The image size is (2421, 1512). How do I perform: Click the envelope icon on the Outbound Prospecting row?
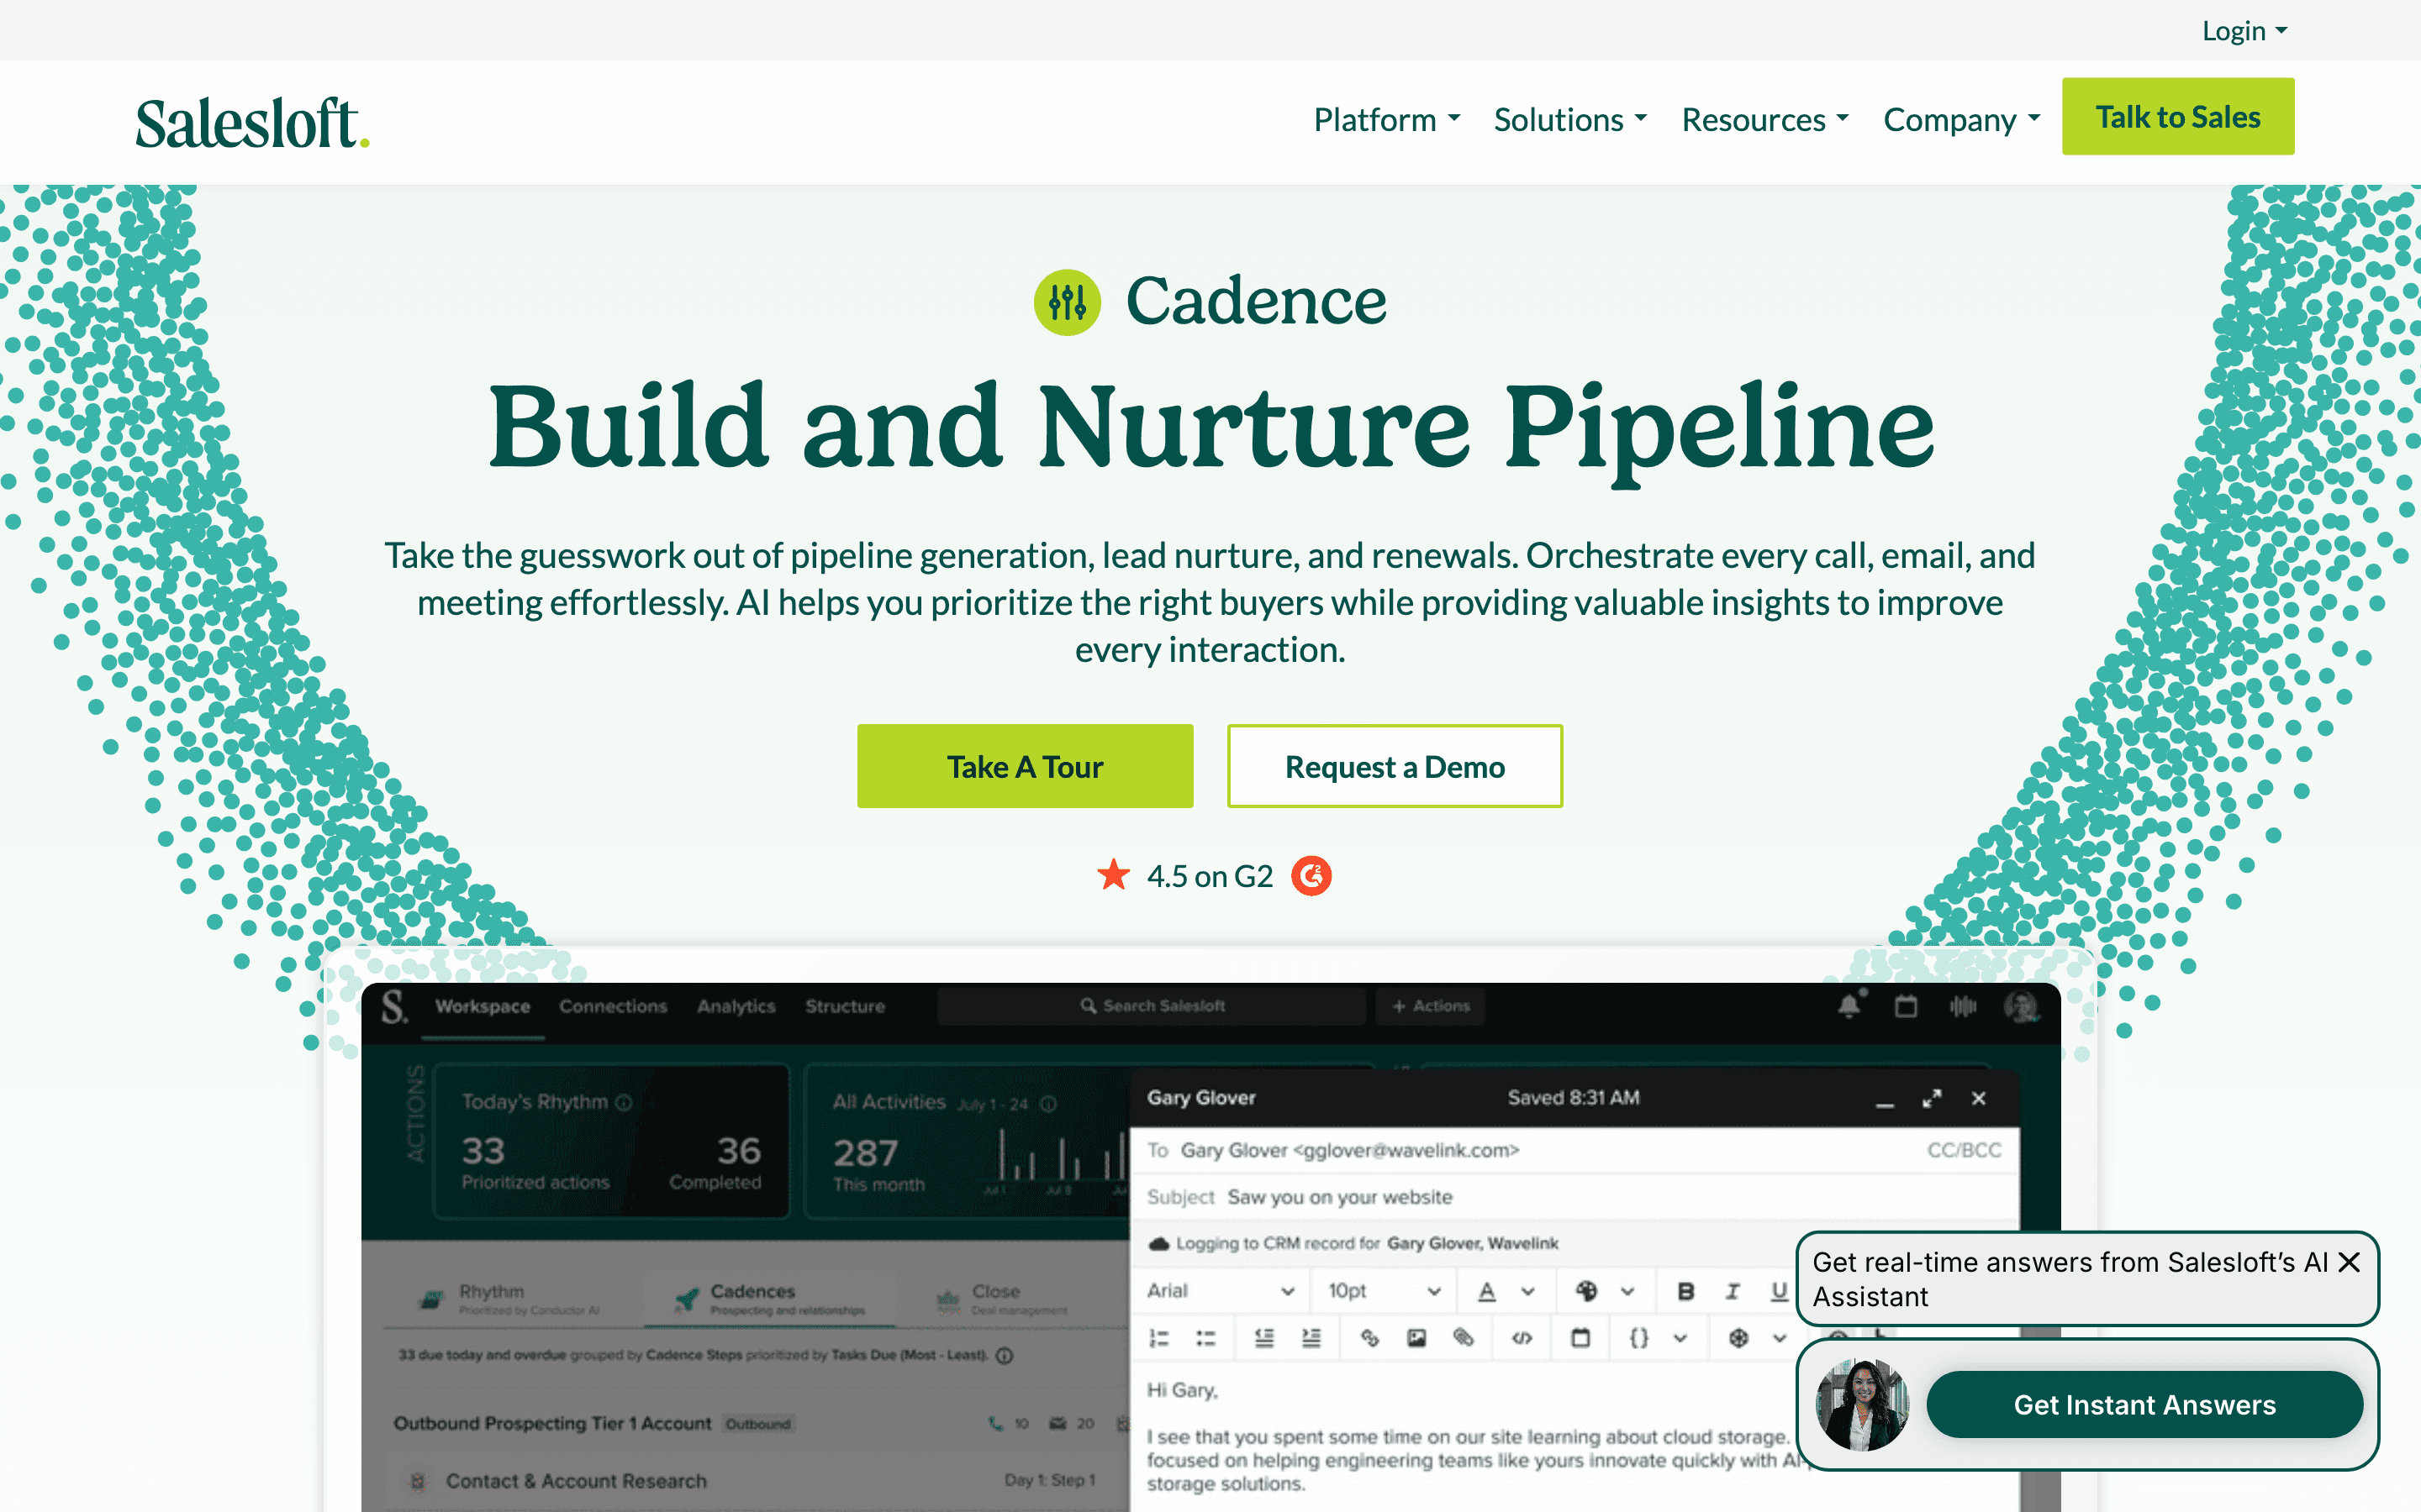(x=1058, y=1423)
